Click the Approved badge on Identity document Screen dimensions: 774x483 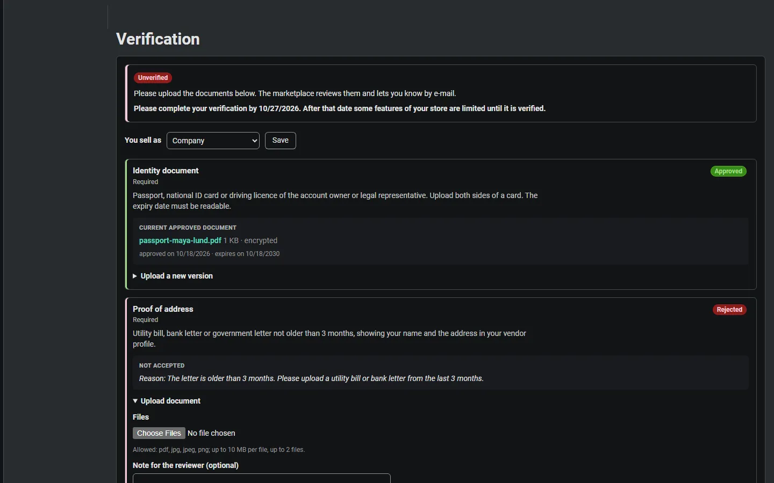pyautogui.click(x=728, y=171)
